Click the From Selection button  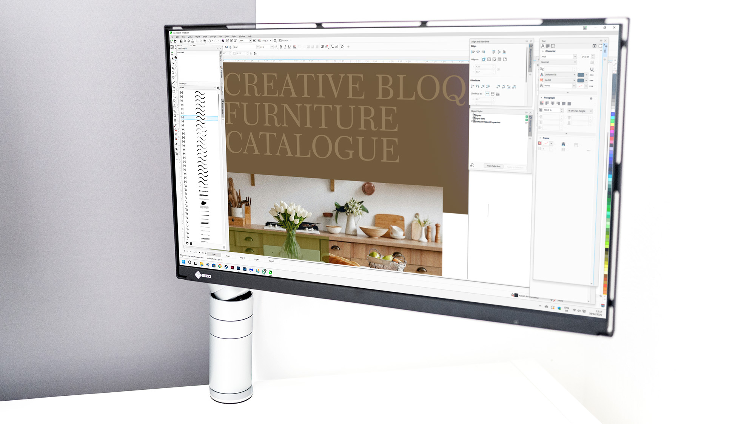click(493, 166)
